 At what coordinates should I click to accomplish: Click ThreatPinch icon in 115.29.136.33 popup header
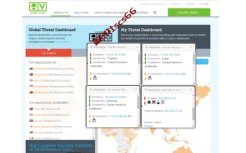[x=146, y=47]
